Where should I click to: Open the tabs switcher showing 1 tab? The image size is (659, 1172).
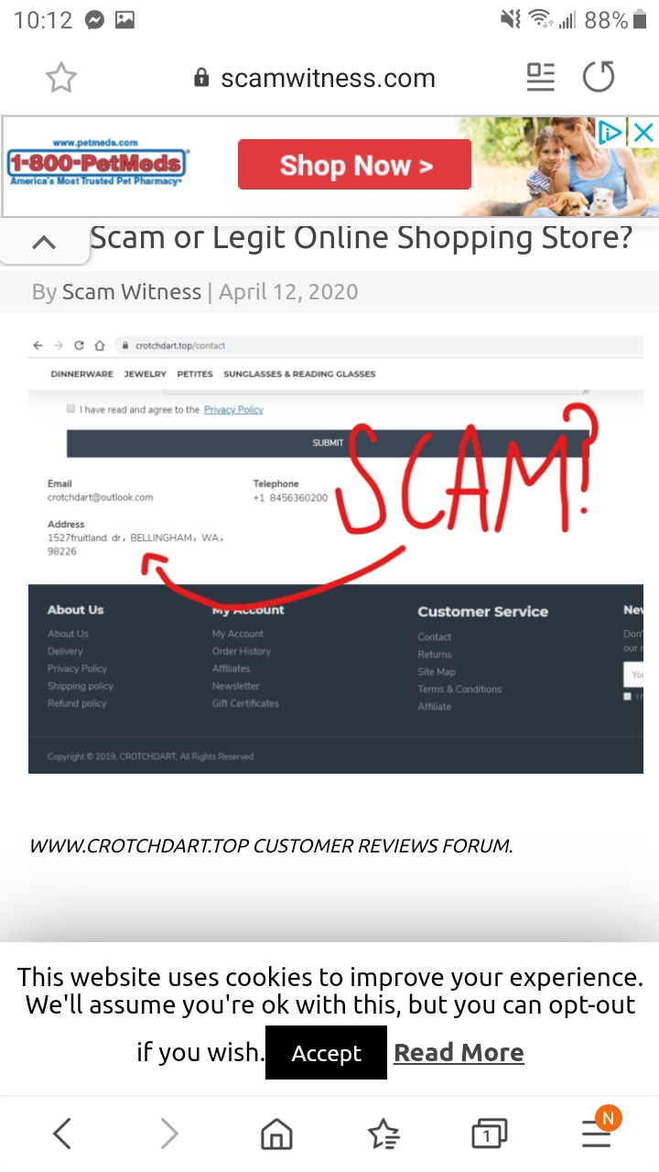(490, 1135)
